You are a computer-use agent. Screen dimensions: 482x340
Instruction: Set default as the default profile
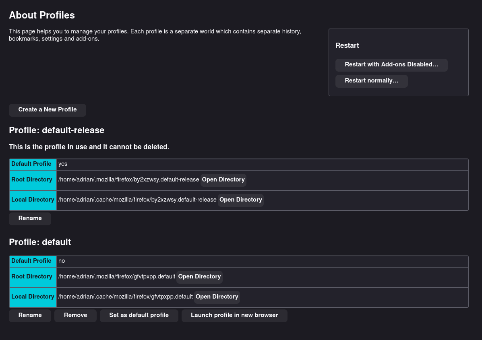pyautogui.click(x=139, y=315)
